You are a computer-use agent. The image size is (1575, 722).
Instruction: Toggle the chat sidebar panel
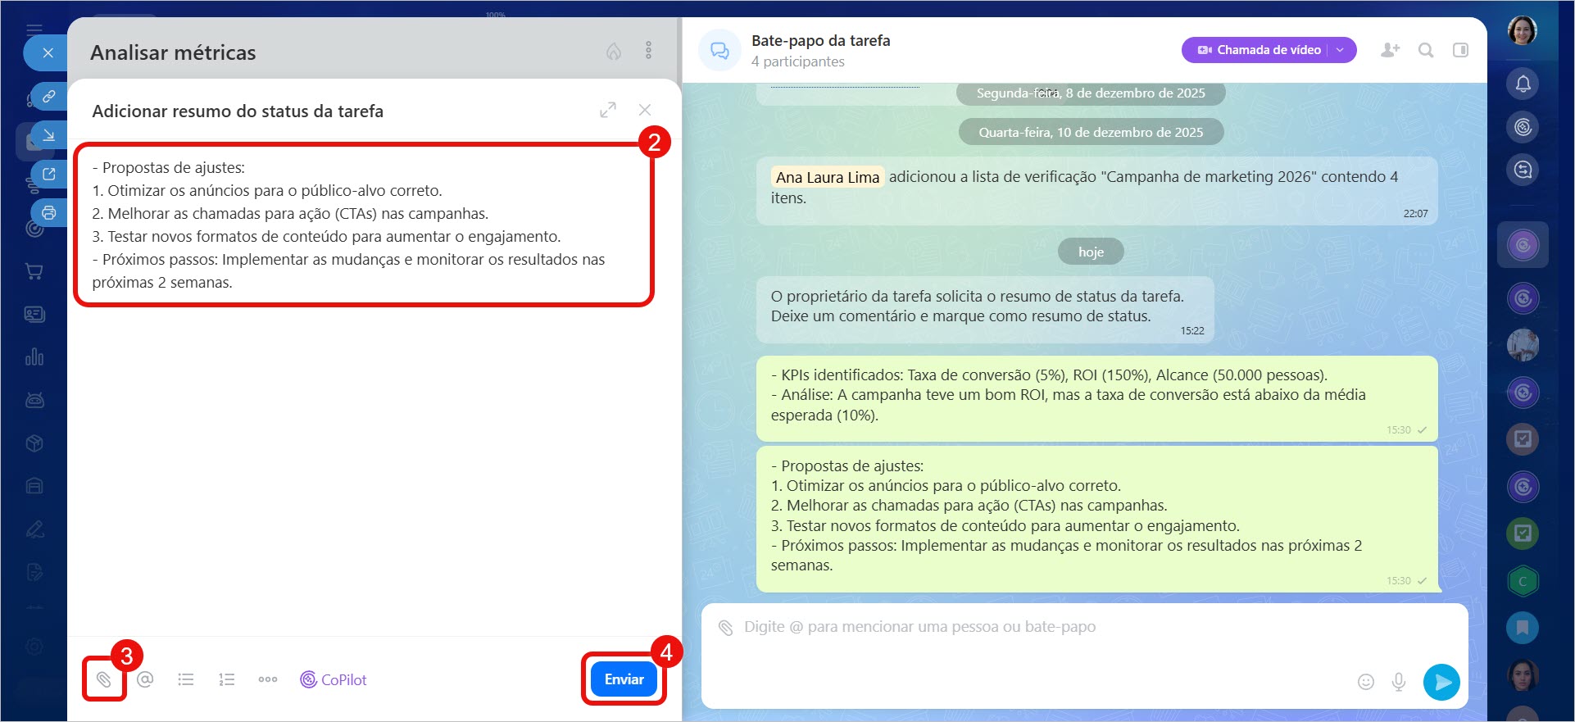1460,50
